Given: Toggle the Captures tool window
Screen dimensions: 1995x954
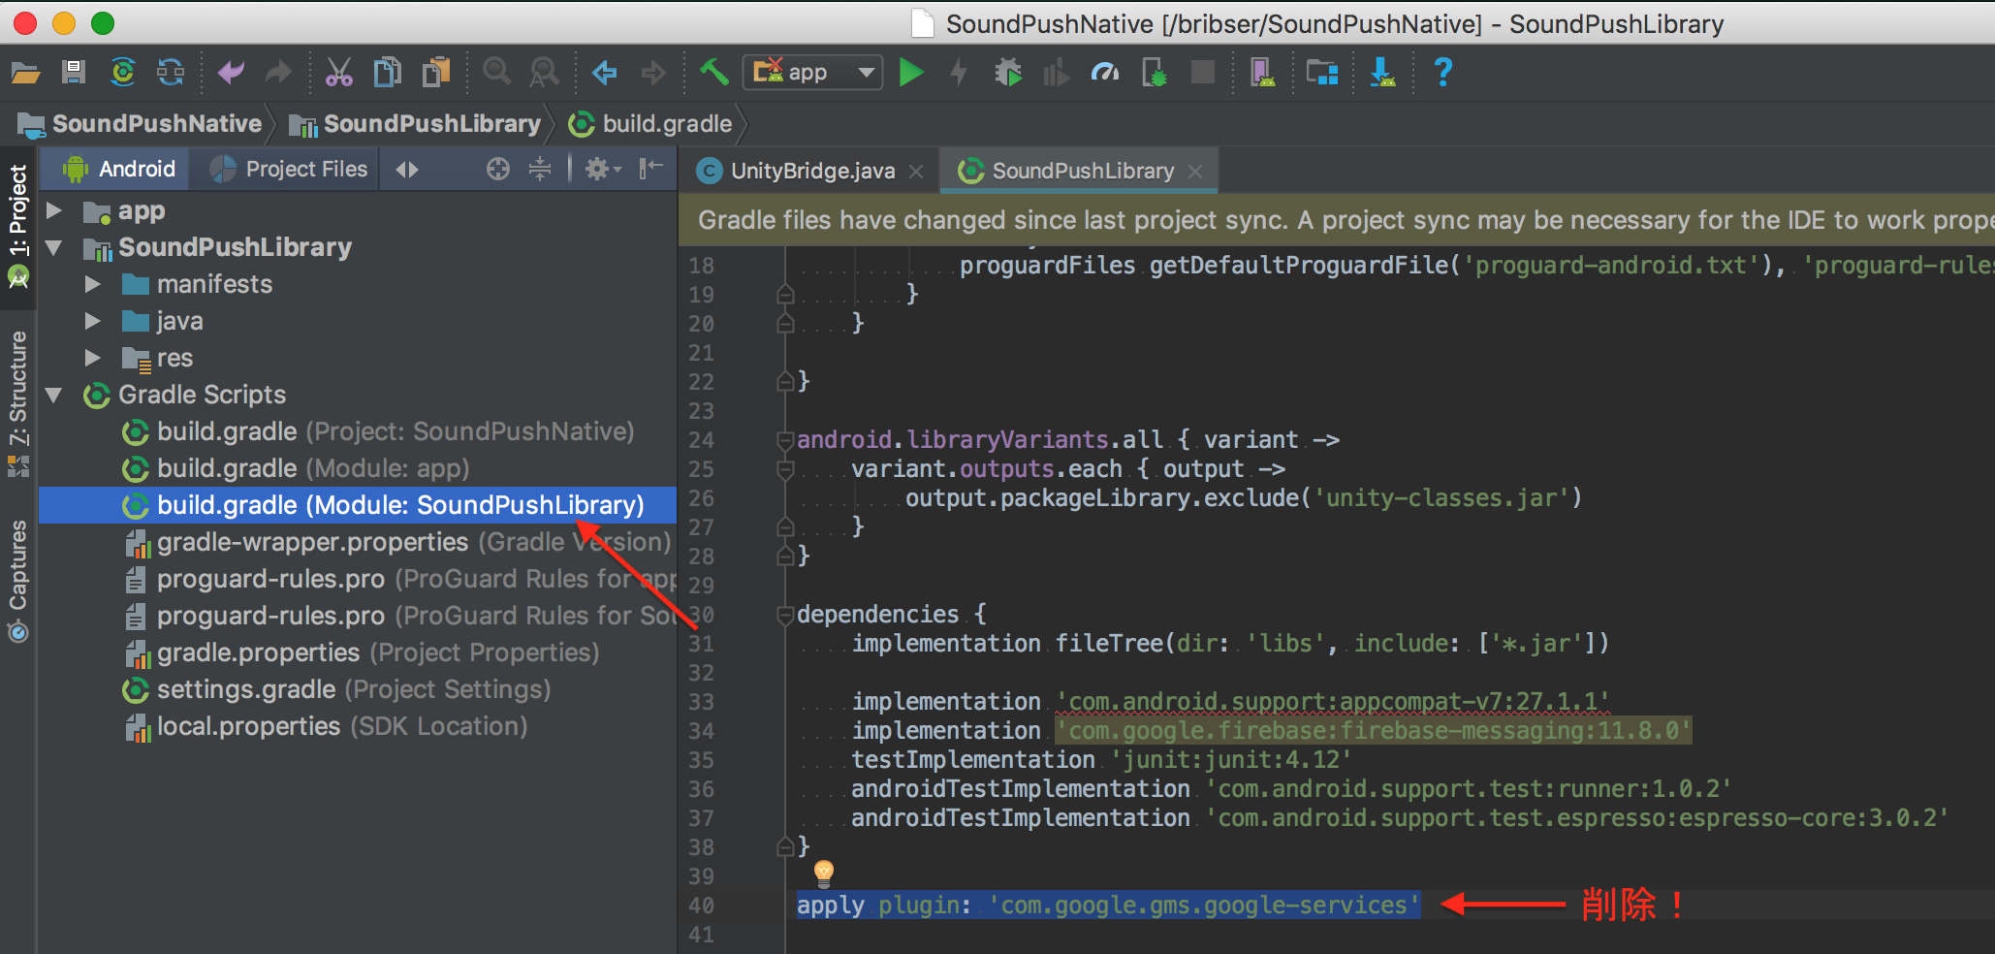Looking at the screenshot, I should click(x=18, y=580).
